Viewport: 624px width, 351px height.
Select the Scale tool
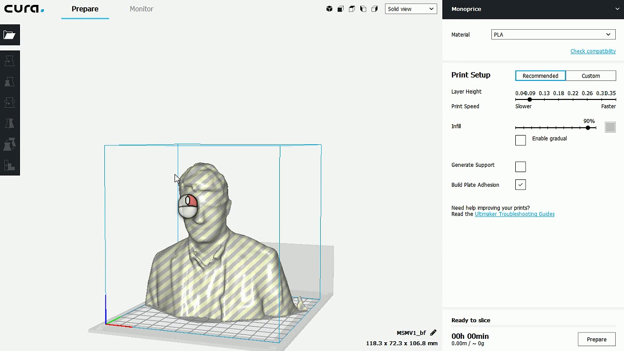10,82
